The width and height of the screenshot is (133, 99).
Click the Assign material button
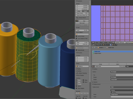pos(100,64)
